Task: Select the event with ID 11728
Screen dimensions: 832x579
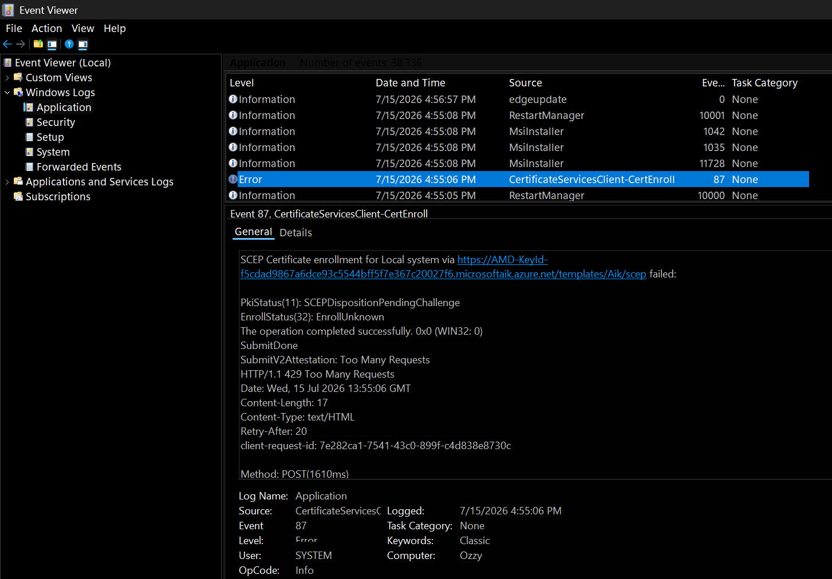Action: coord(518,163)
